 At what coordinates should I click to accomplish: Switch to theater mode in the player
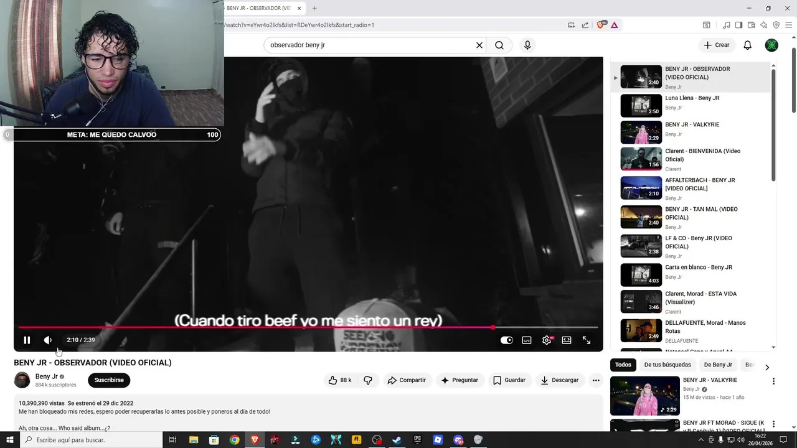coord(567,340)
